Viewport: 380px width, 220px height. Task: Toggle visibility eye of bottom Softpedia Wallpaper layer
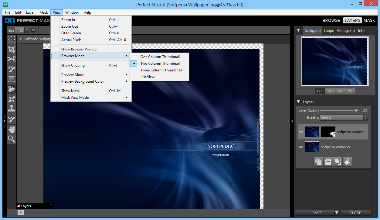301,147
